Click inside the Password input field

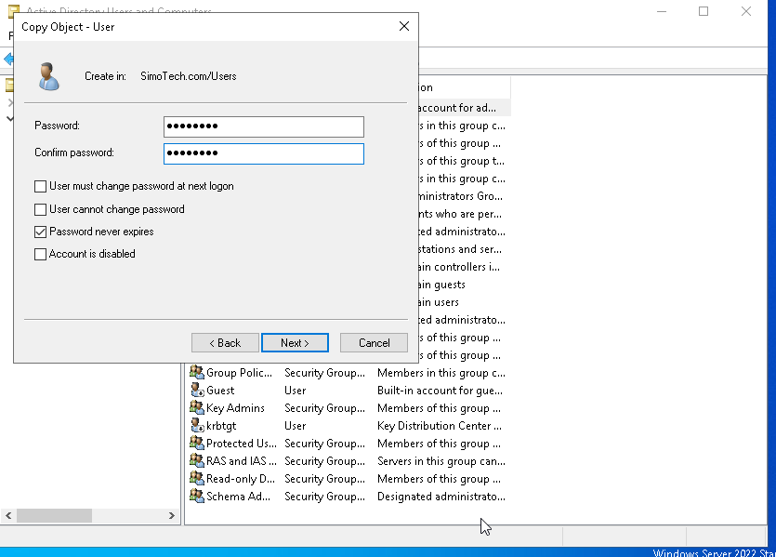pyautogui.click(x=263, y=126)
